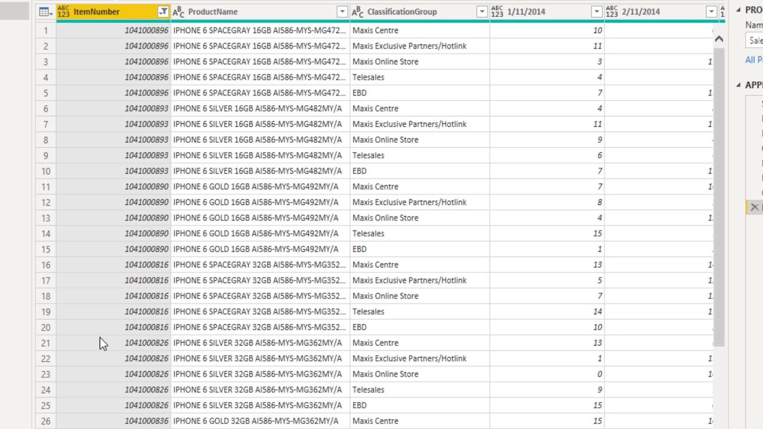Select the ClassificationGroup column header

pos(420,12)
